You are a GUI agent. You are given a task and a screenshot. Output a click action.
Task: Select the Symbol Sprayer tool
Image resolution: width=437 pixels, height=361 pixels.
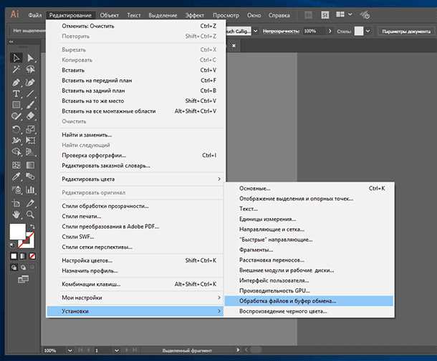click(x=16, y=189)
